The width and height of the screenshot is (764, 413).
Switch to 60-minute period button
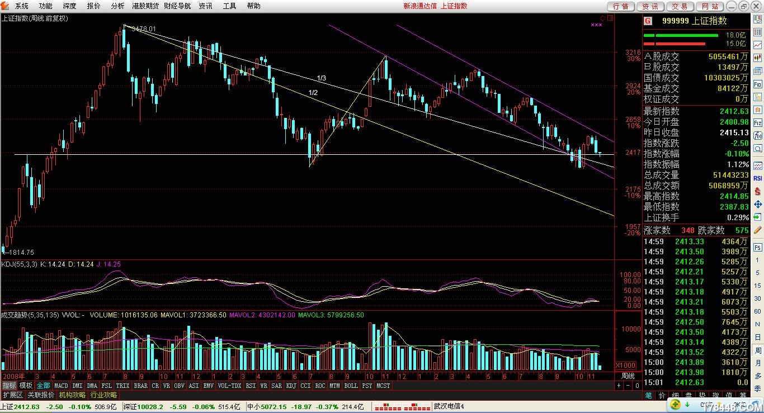click(x=757, y=311)
